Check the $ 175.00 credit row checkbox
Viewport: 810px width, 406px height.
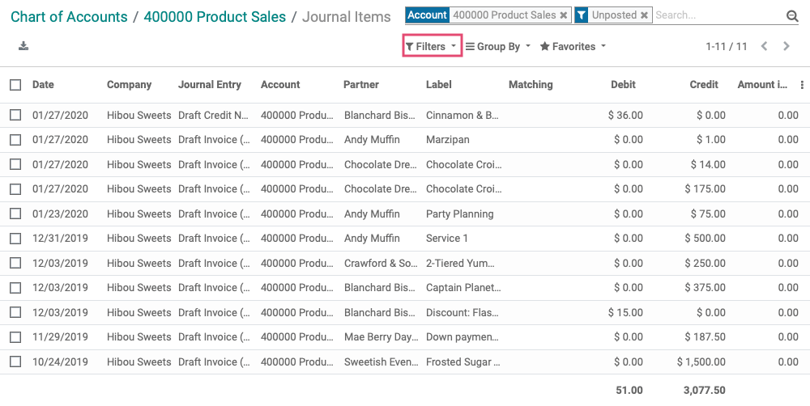pos(15,188)
